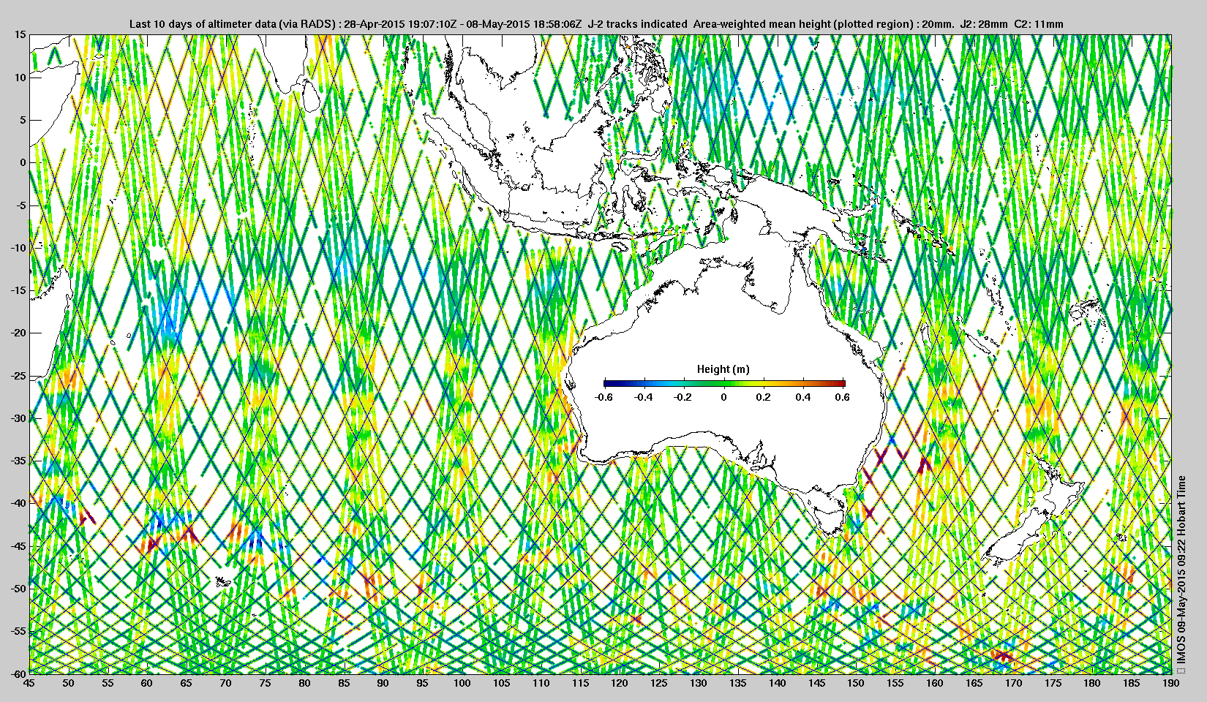Click longitude axis label 90
Viewport: 1207px width, 702px height.
[383, 683]
